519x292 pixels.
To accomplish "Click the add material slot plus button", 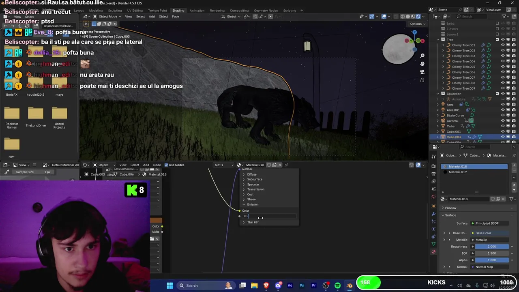I will (514, 165).
